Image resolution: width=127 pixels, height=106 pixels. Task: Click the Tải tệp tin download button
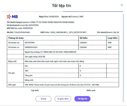[82, 99]
